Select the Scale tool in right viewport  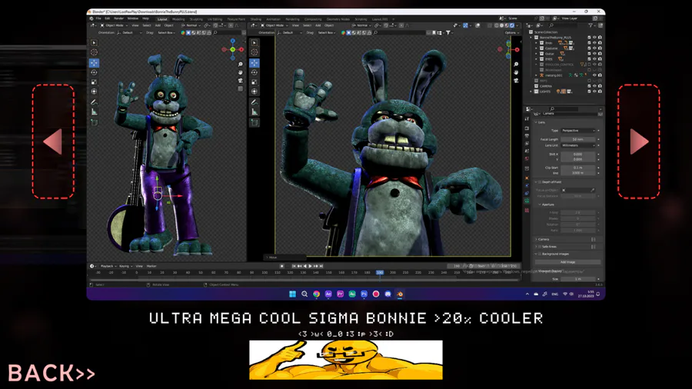tap(255, 82)
